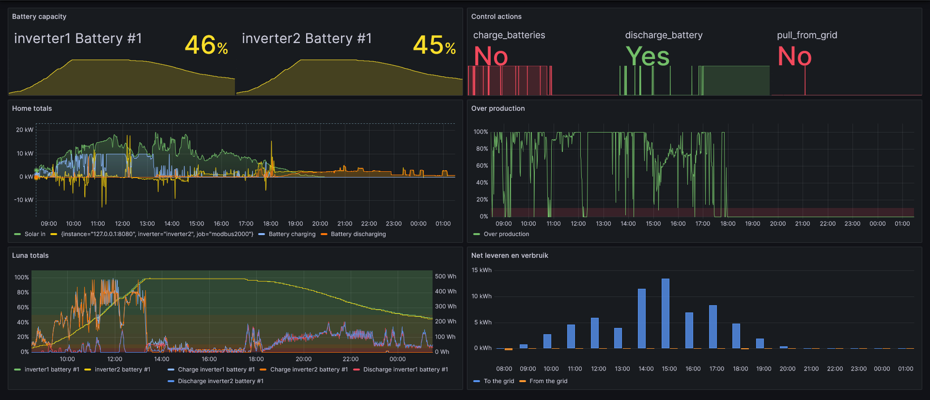
Task: Click the 14:00 bar in Net leveren en verbruik chart
Action: tap(642, 318)
